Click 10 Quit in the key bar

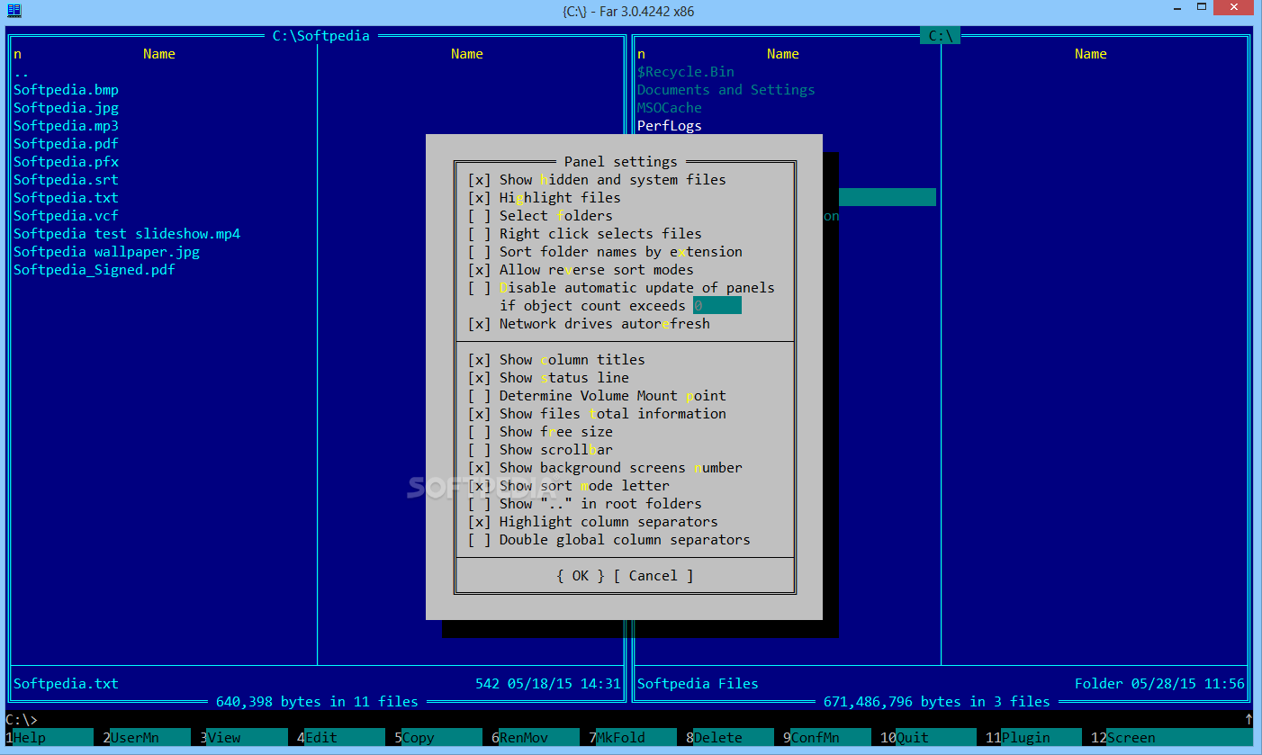pos(928,738)
